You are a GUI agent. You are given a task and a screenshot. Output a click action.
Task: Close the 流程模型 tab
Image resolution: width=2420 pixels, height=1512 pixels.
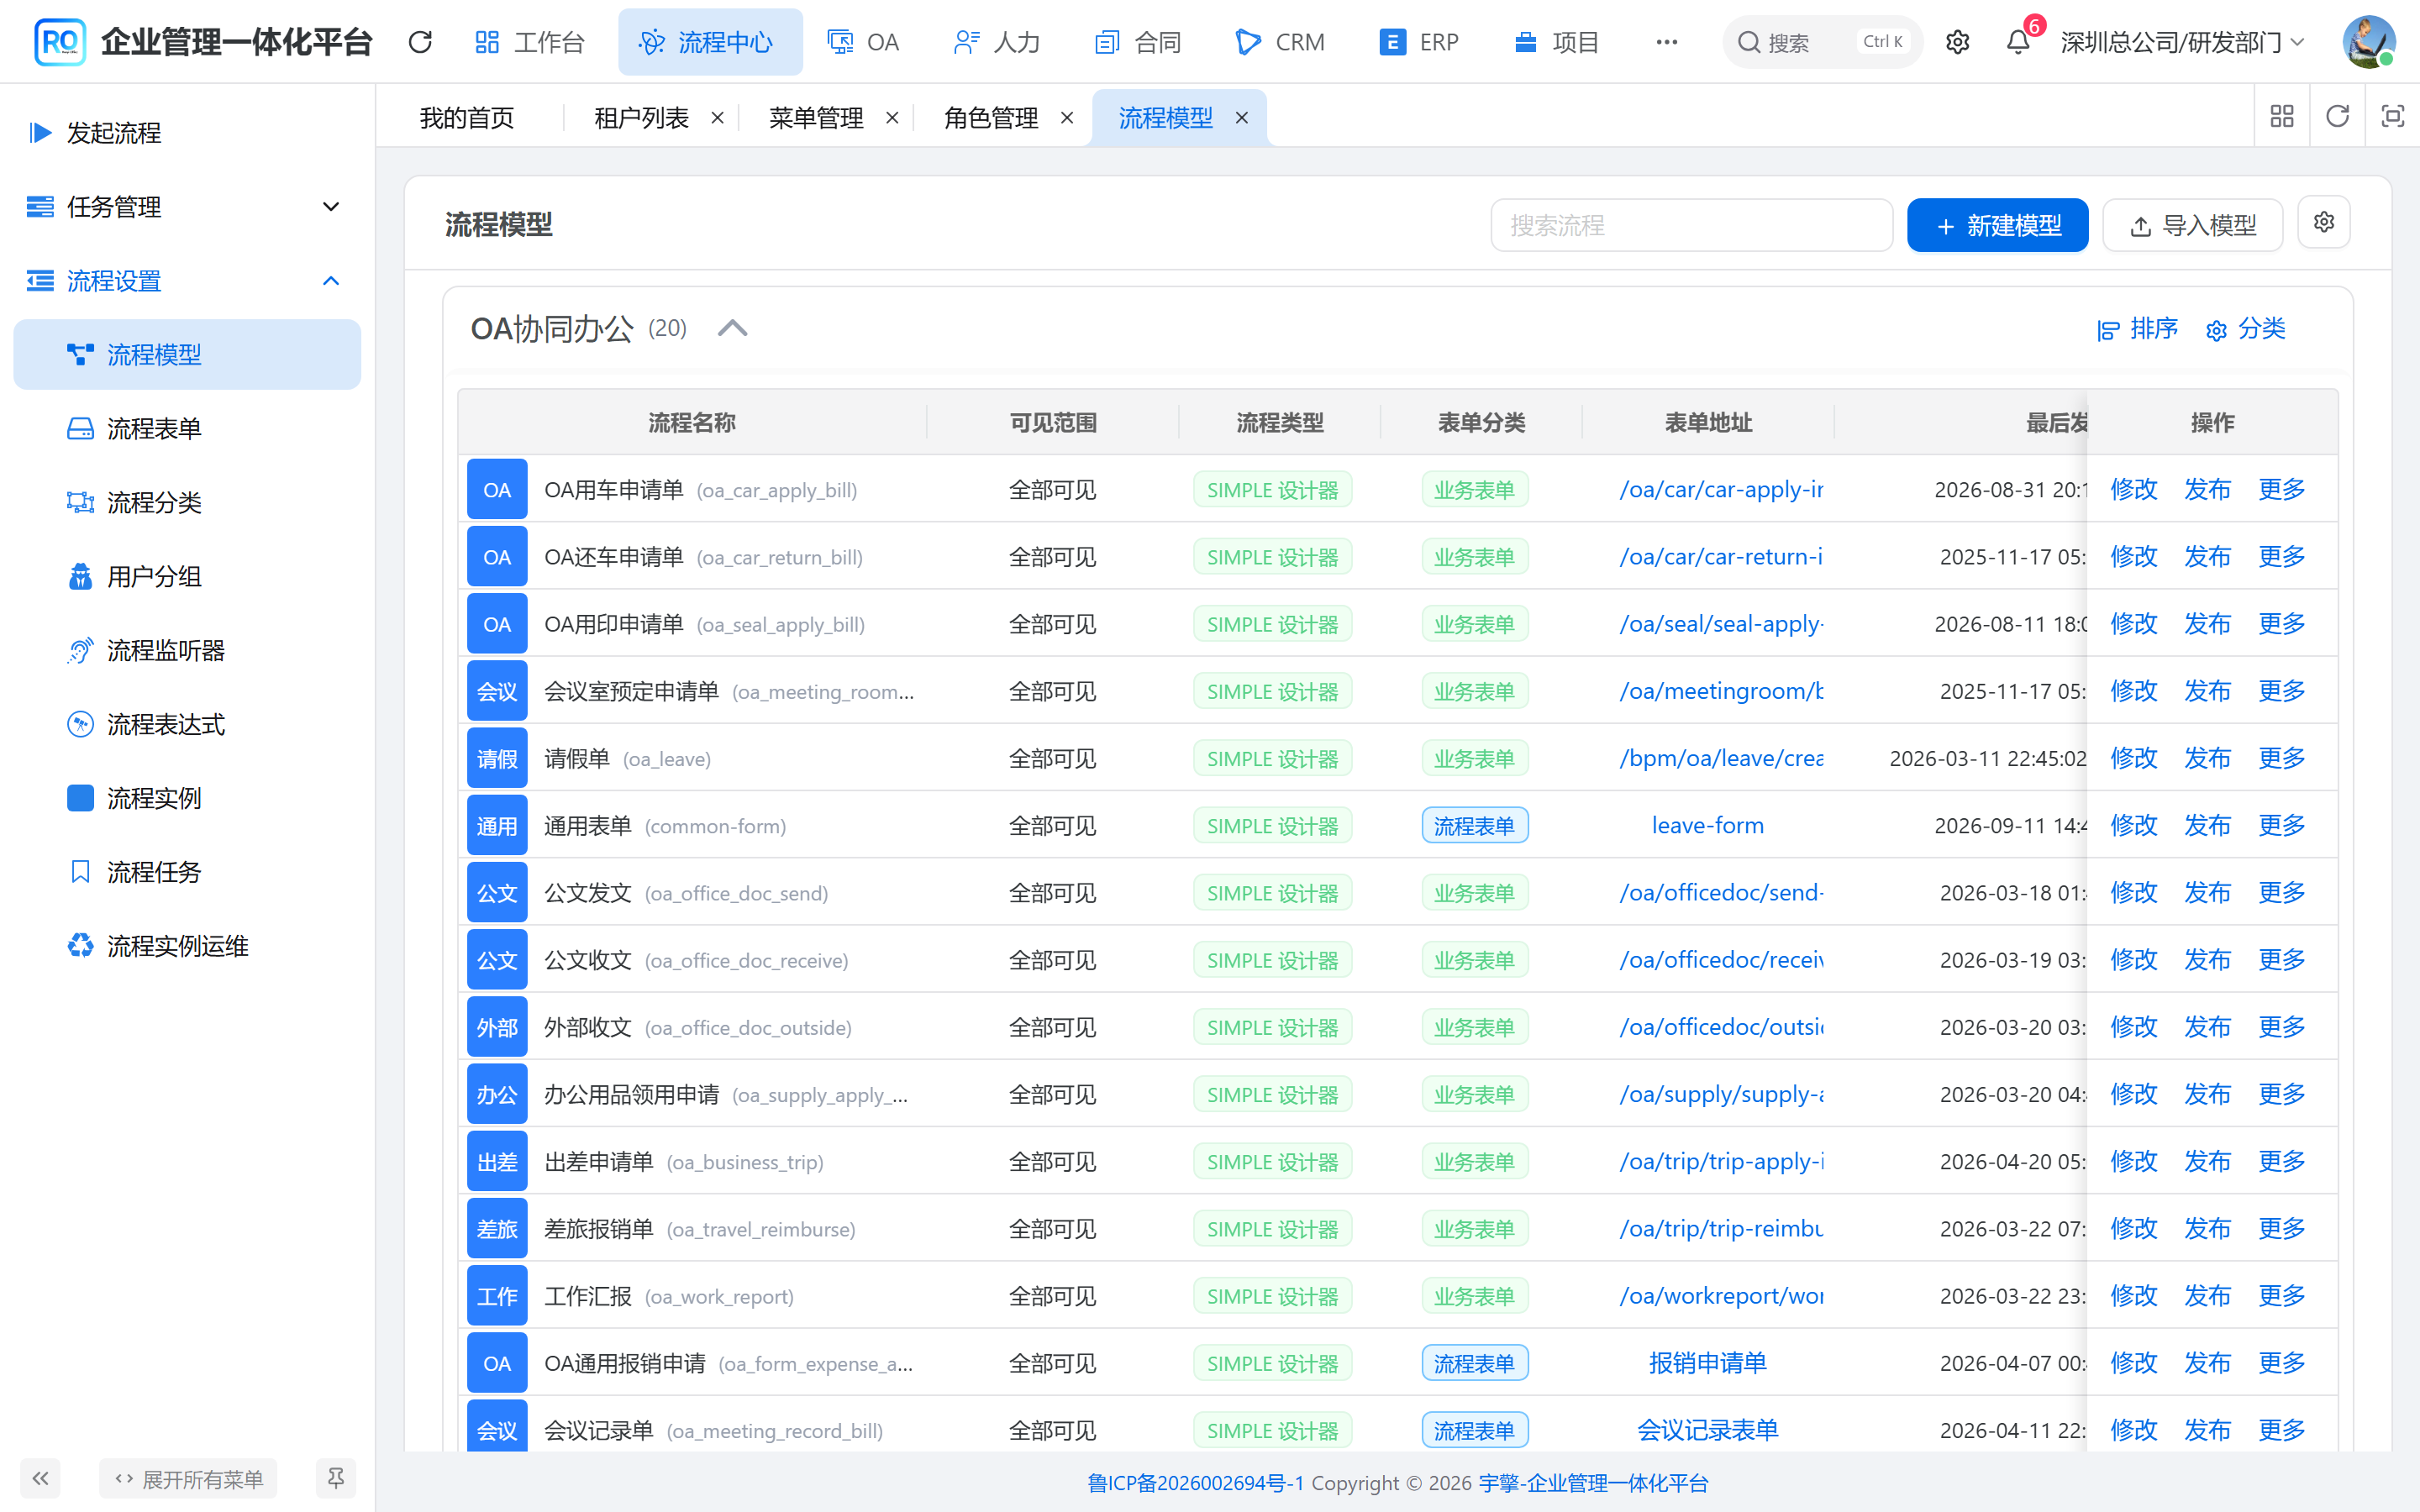tap(1242, 118)
